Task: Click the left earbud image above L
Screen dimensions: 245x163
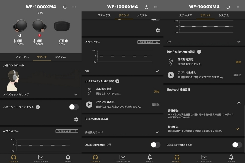Action: [20, 26]
